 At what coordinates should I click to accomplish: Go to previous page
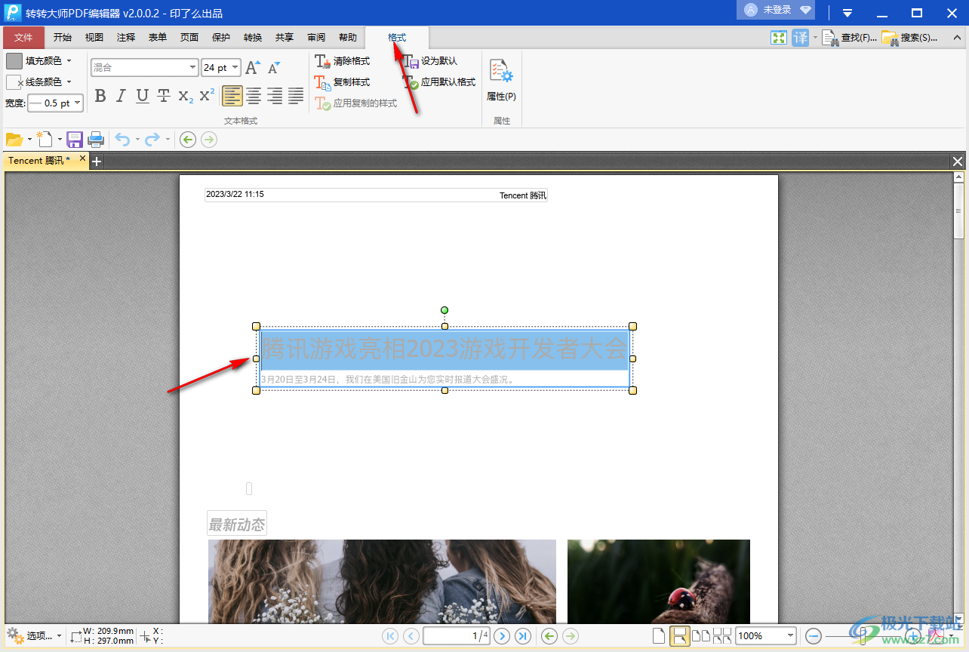coord(411,636)
